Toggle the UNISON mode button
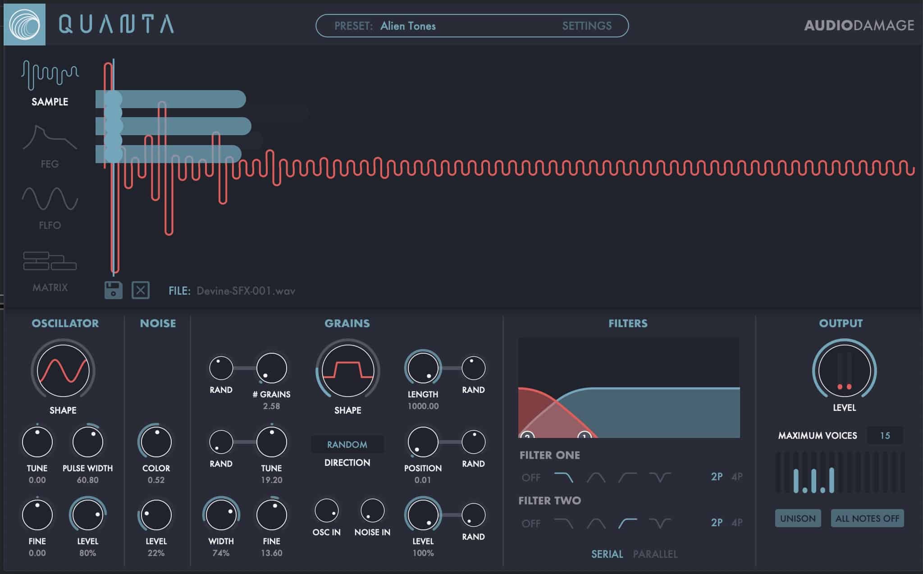The height and width of the screenshot is (574, 923). pyautogui.click(x=798, y=518)
